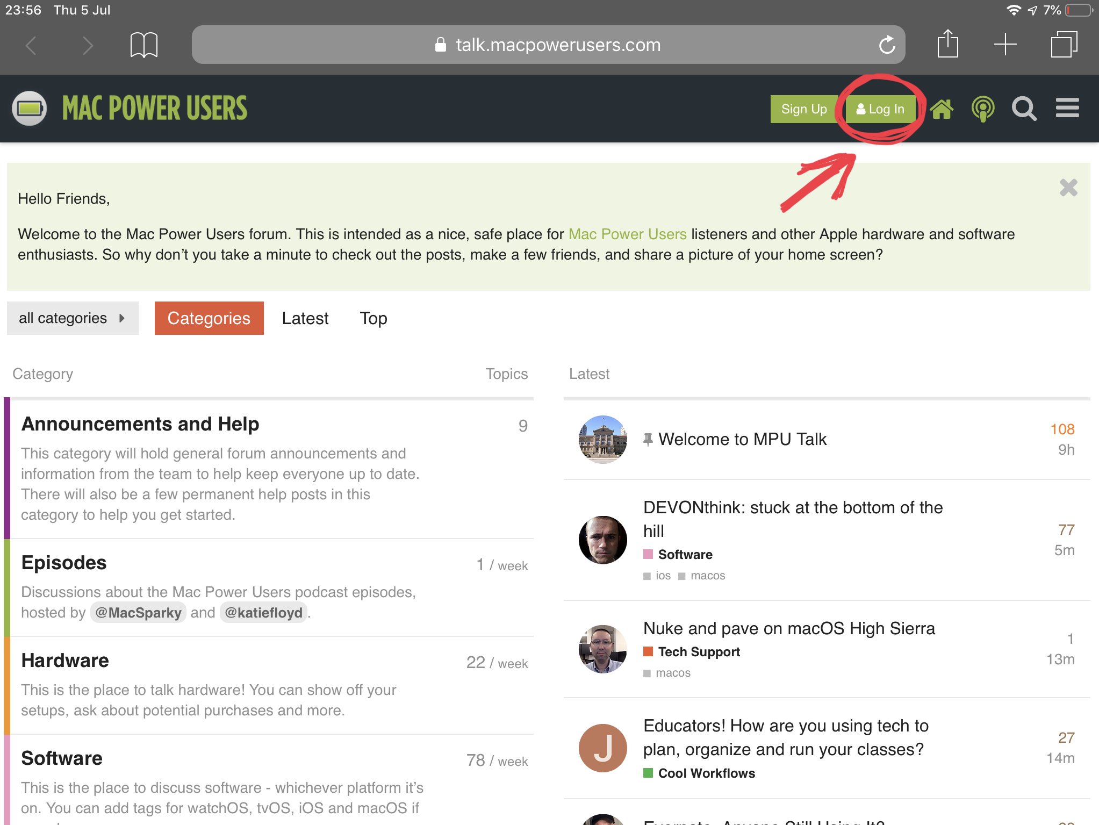The height and width of the screenshot is (825, 1099).
Task: Open the Hardware category
Action: [x=65, y=661]
